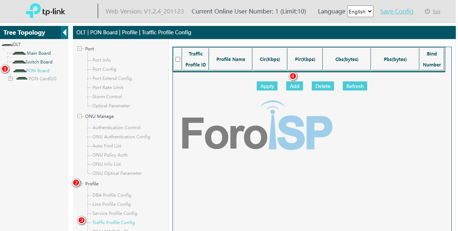Click the Exit power icon
Screen dimensions: 458x231
(x=427, y=11)
